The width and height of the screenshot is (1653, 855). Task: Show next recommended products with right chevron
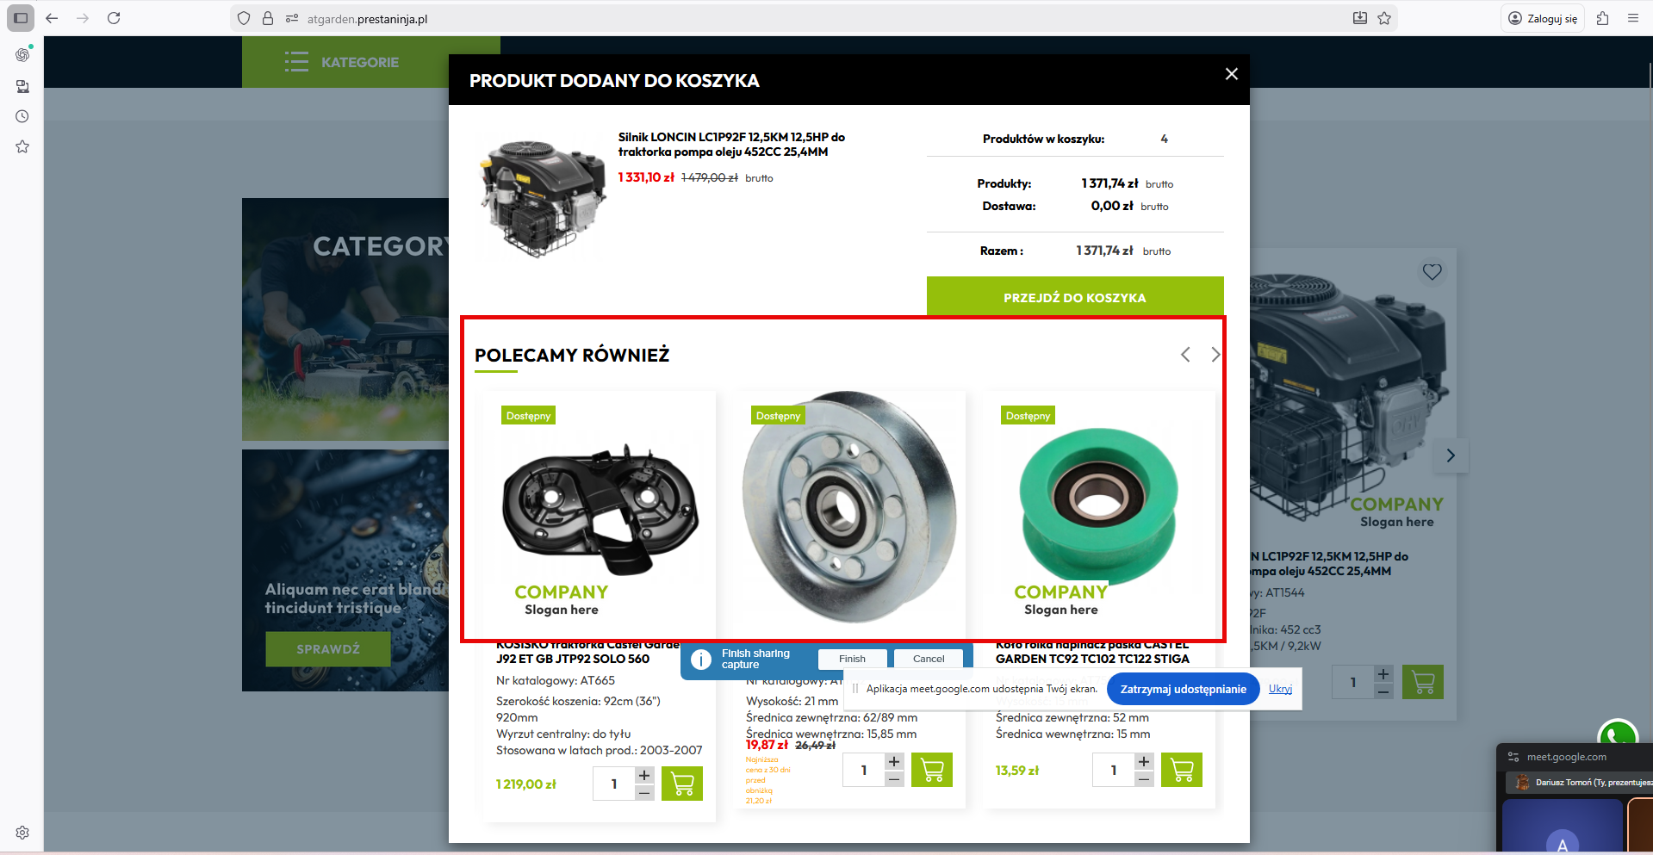pyautogui.click(x=1215, y=355)
